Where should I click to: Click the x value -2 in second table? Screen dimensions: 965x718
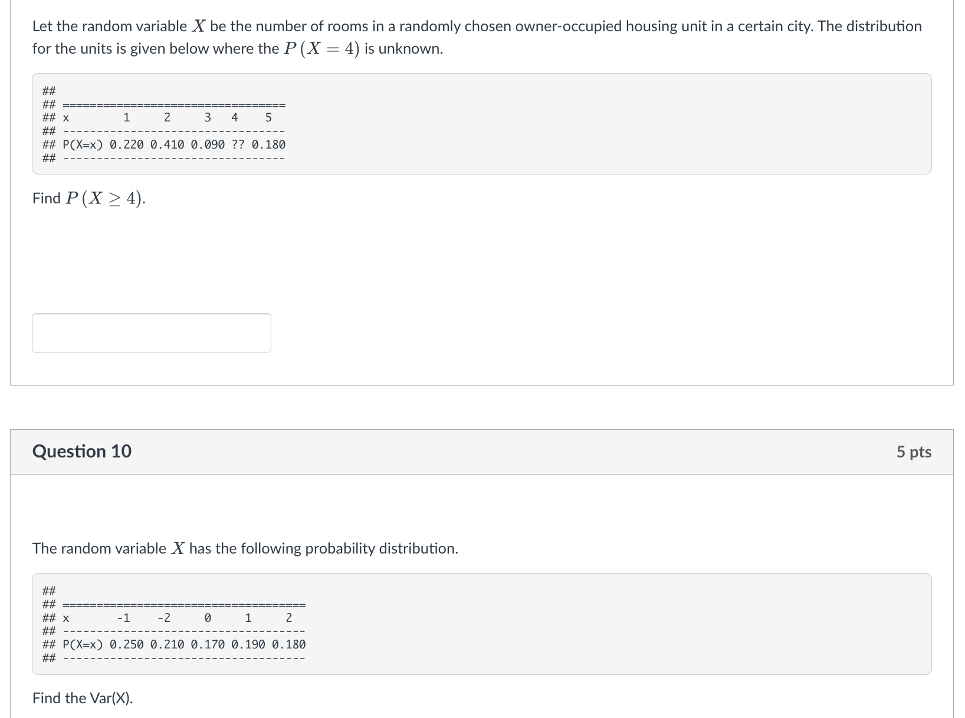point(164,618)
